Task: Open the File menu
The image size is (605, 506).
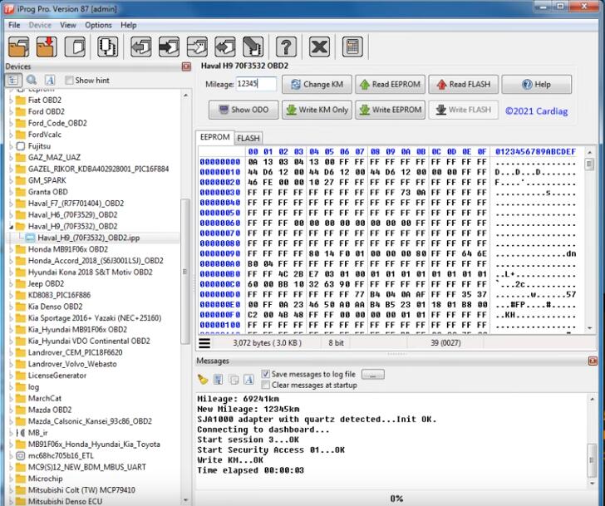Action: click(14, 25)
